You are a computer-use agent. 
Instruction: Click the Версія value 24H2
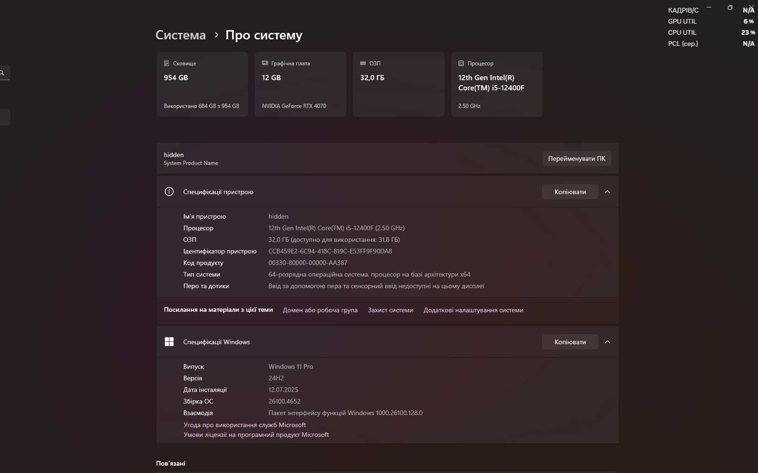[276, 378]
